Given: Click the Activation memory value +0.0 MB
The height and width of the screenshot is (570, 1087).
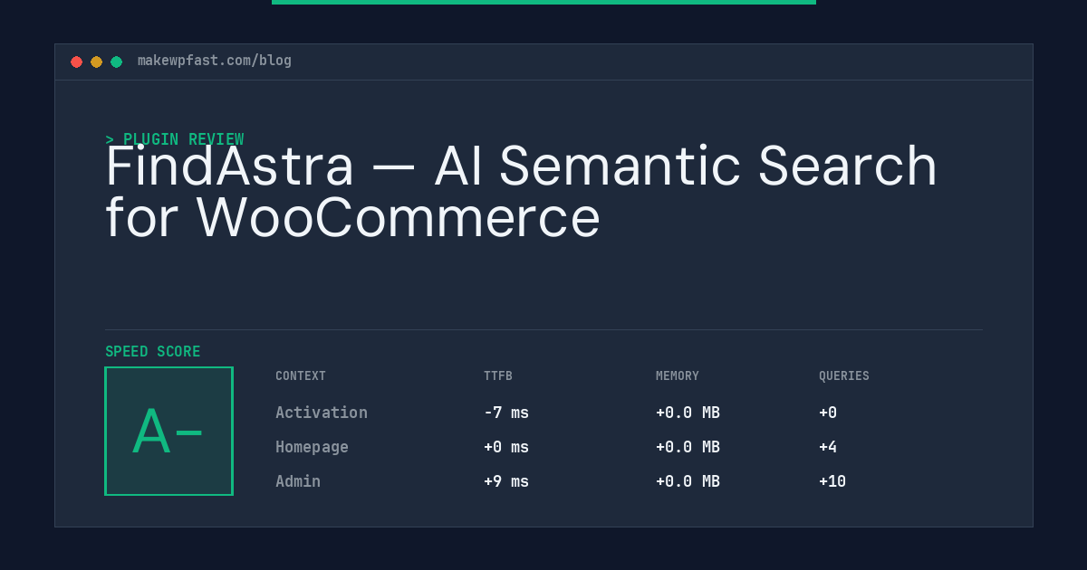Looking at the screenshot, I should point(688,413).
